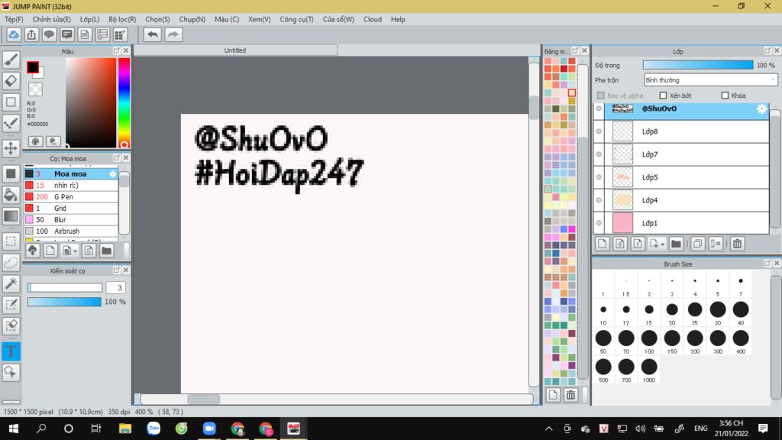The width and height of the screenshot is (782, 440).
Task: Open the Windows notification center
Action: point(763,429)
